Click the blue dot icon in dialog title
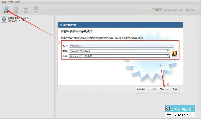 pyautogui.click(x=61, y=25)
